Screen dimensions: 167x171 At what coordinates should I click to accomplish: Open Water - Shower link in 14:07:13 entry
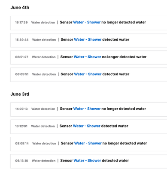point(87,109)
